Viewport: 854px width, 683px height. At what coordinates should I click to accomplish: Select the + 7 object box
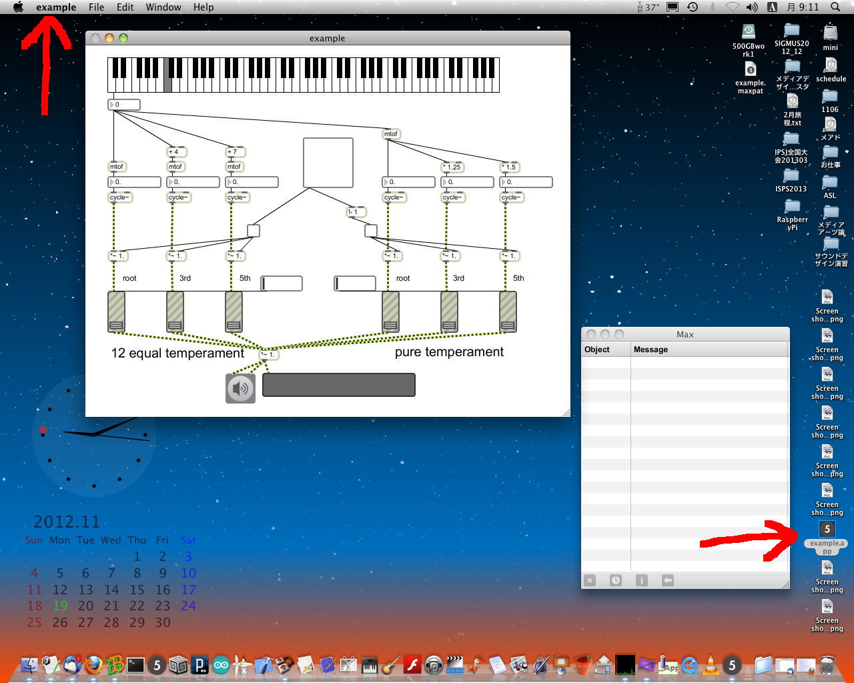click(x=236, y=152)
